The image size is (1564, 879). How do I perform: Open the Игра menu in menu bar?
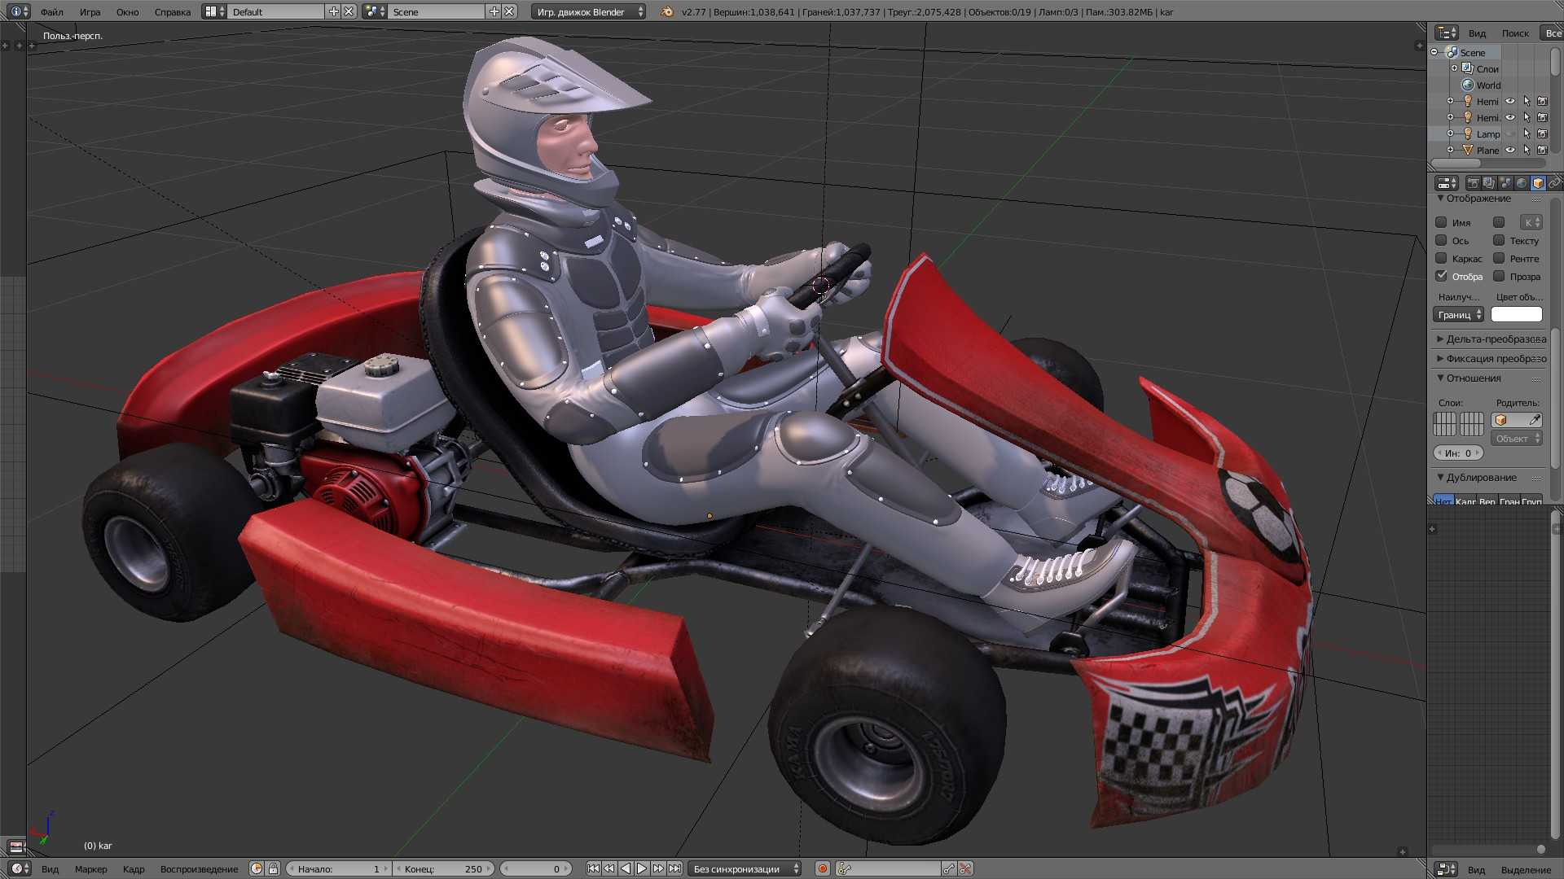click(90, 11)
